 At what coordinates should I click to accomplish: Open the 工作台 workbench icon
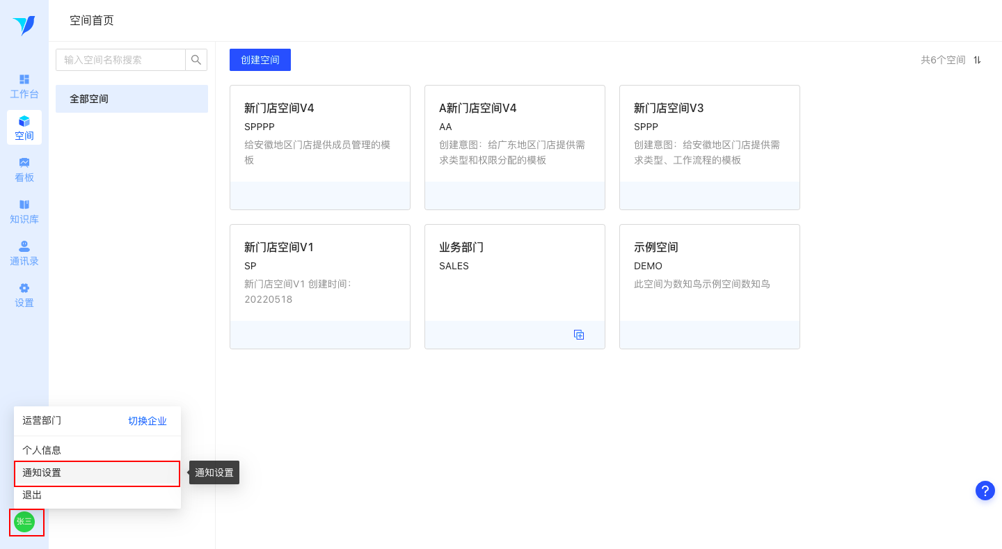24,79
